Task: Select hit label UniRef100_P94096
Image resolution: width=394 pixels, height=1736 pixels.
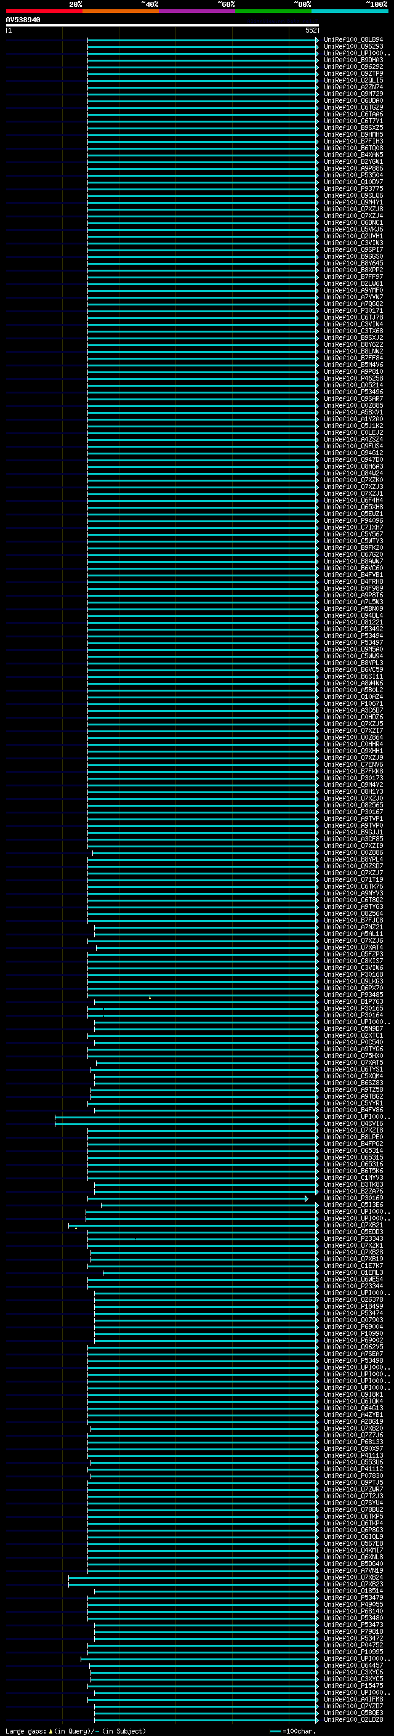Action: coord(353,520)
